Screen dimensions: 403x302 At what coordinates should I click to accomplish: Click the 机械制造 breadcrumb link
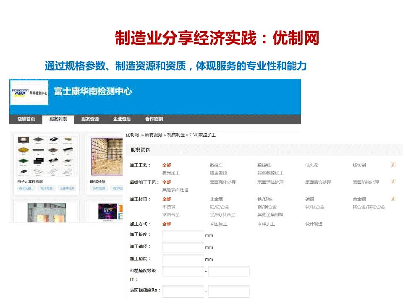click(x=175, y=135)
